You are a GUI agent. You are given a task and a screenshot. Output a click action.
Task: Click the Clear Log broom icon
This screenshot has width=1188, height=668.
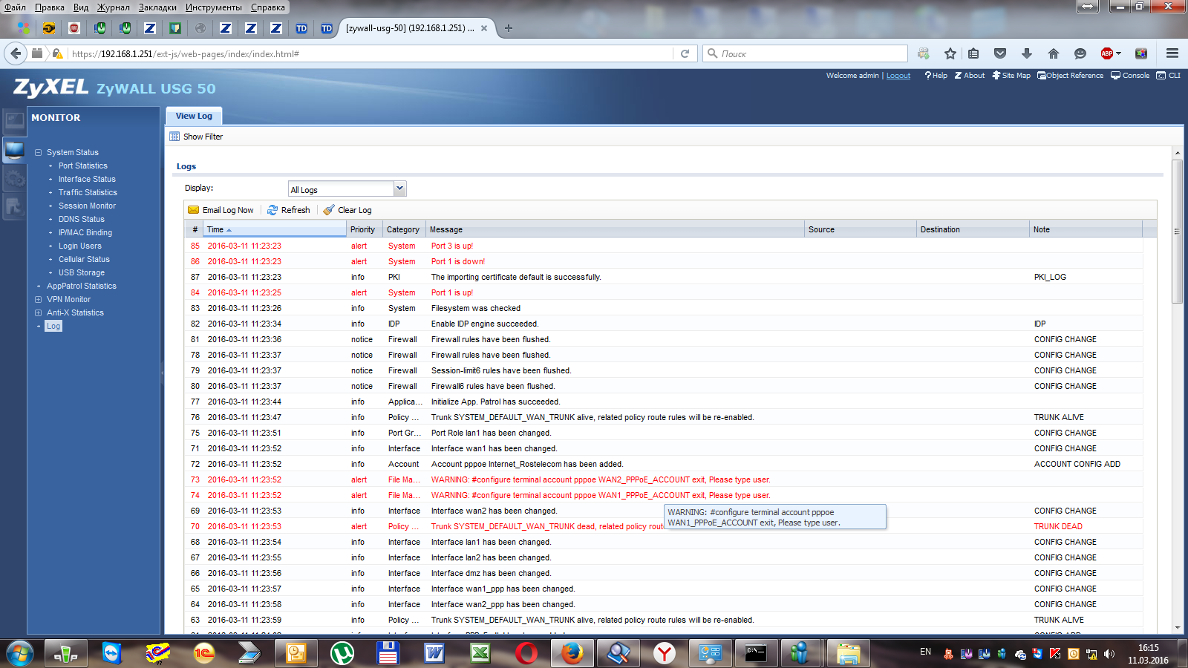click(x=329, y=210)
